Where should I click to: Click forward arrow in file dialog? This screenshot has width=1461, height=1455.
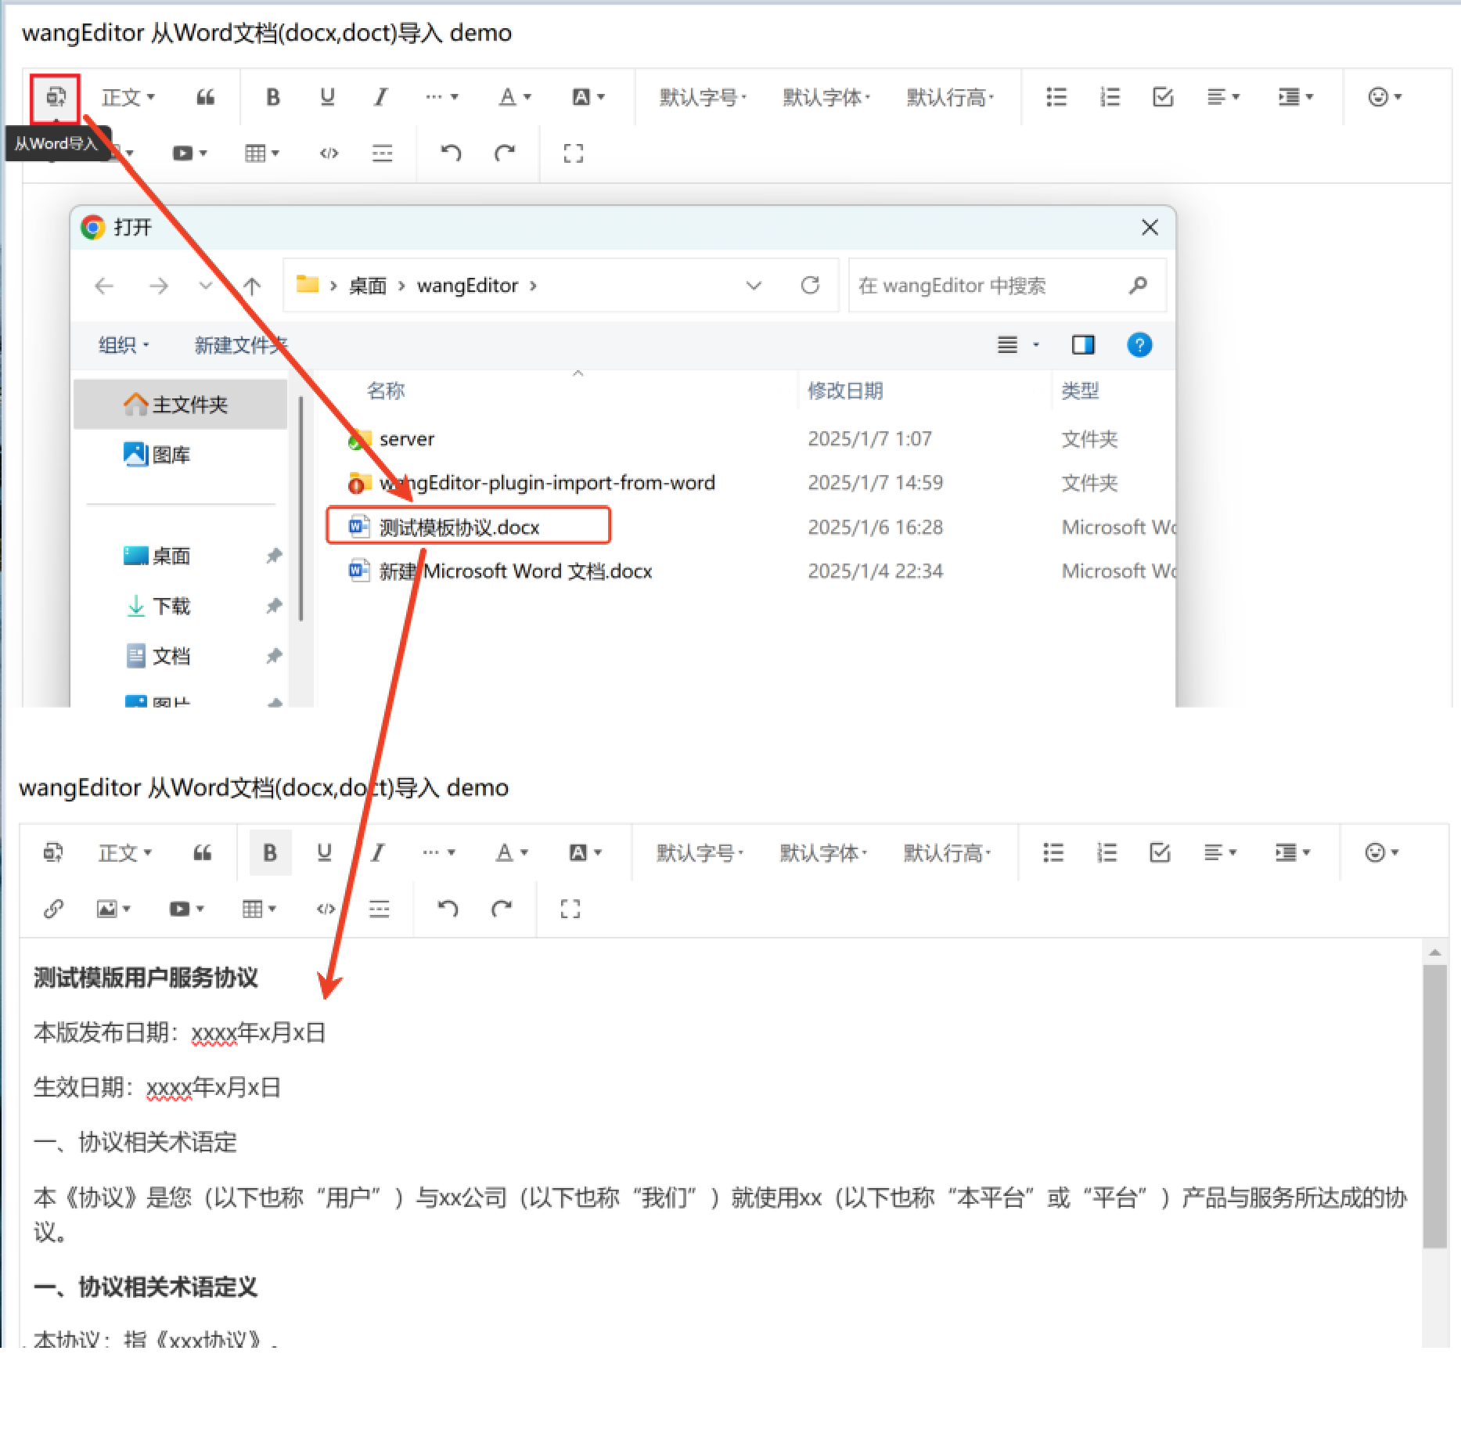[158, 286]
